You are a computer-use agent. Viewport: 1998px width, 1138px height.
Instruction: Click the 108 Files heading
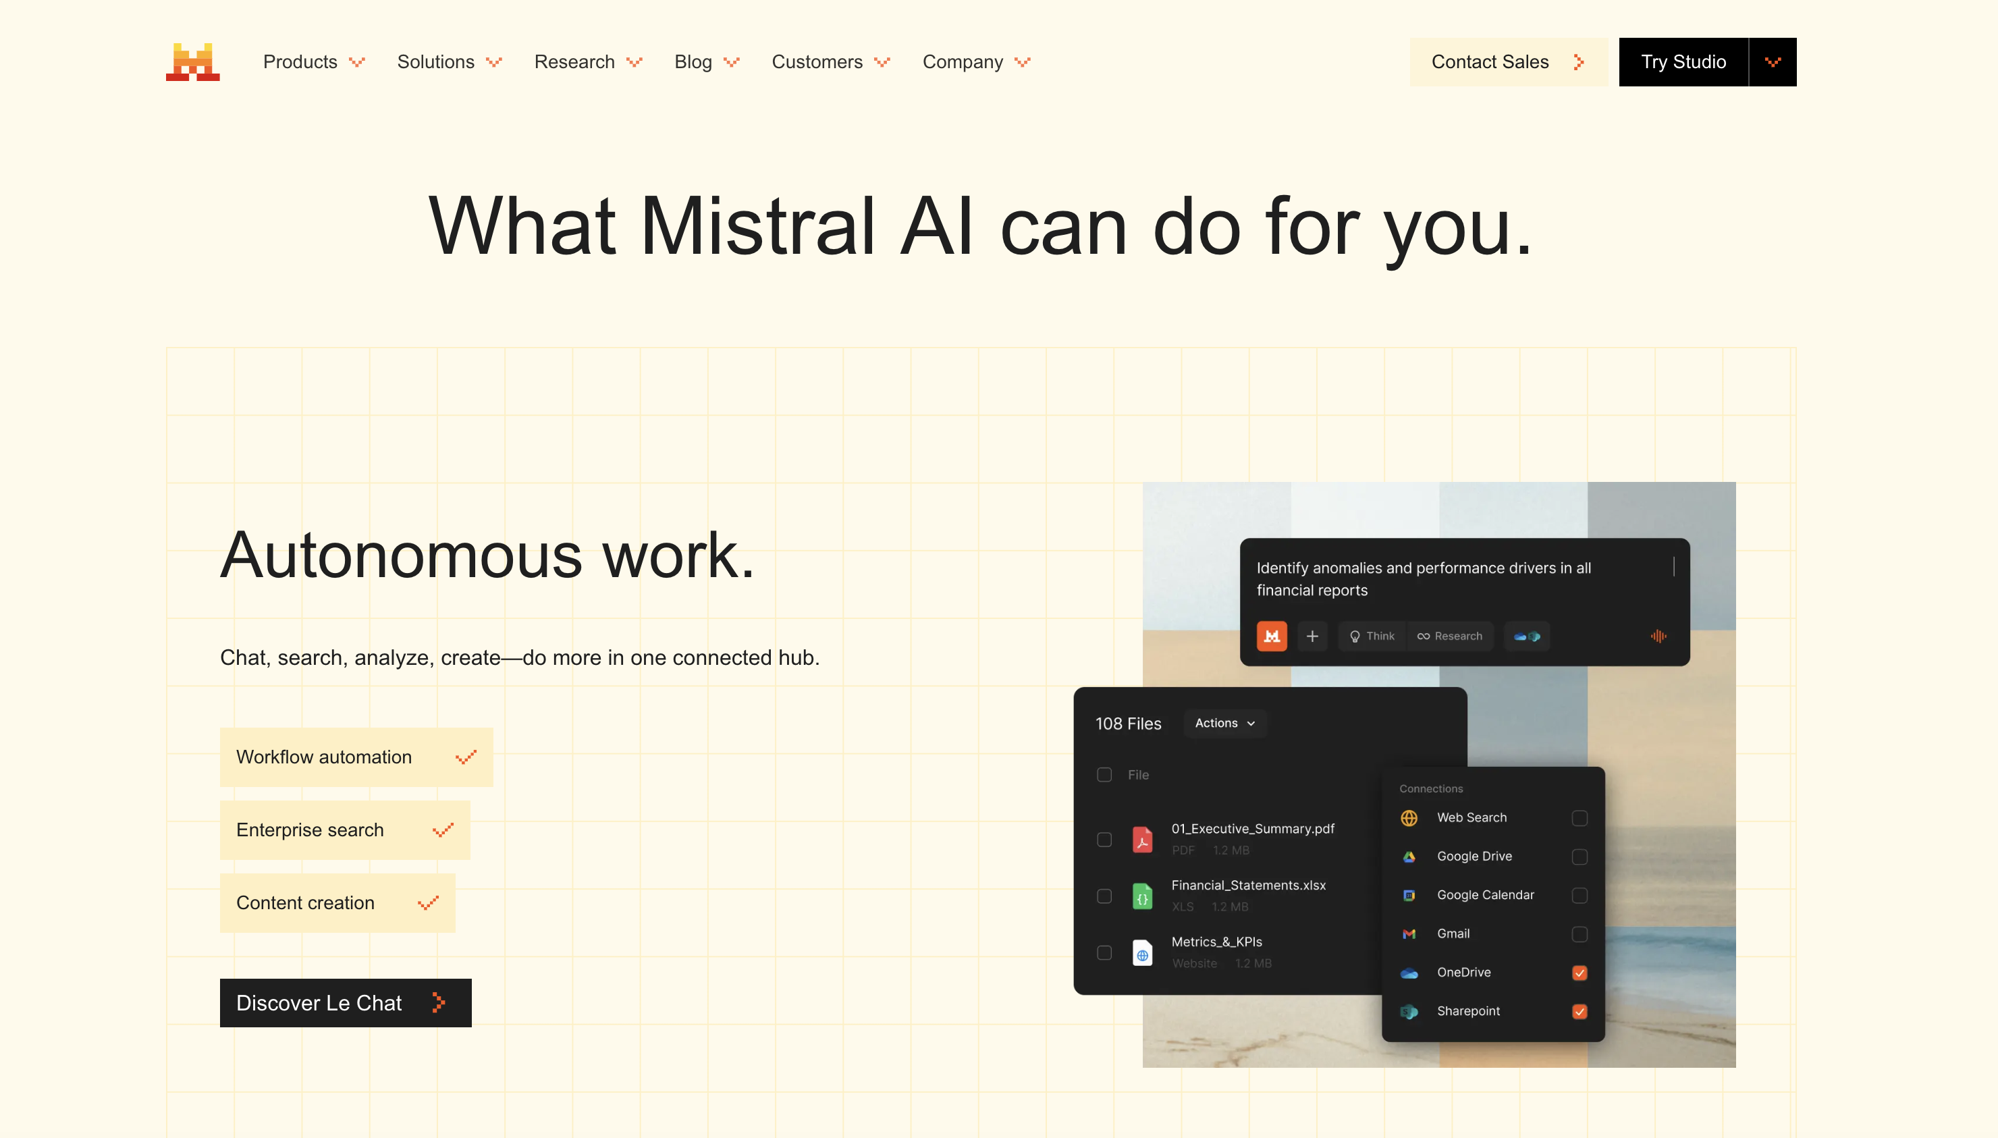coord(1127,723)
